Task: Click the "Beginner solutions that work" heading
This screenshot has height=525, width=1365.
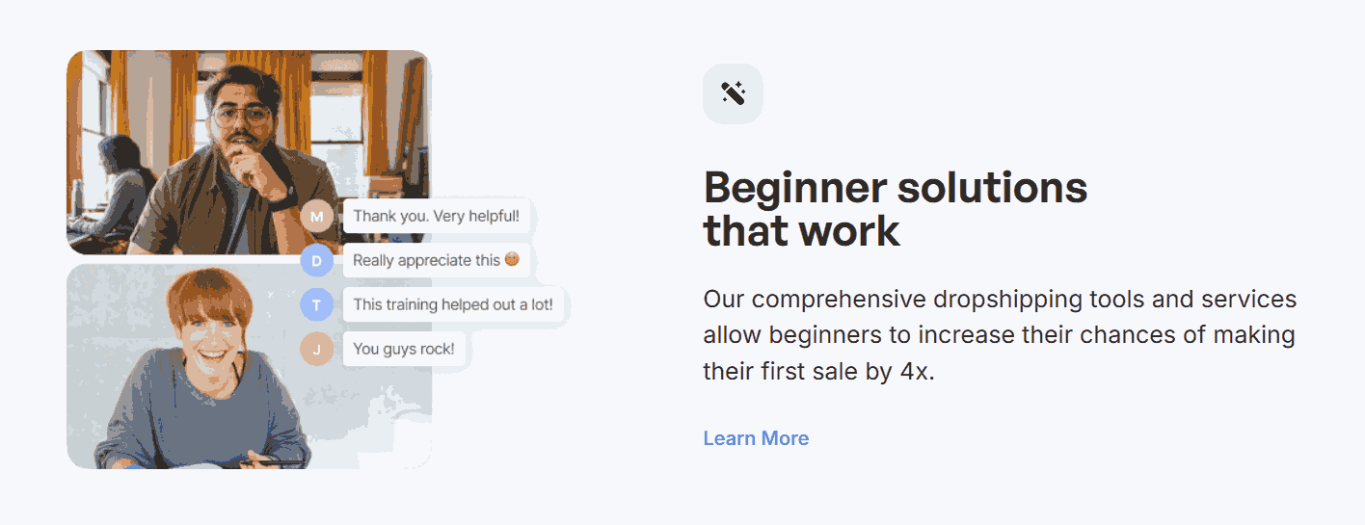Action: pos(895,208)
